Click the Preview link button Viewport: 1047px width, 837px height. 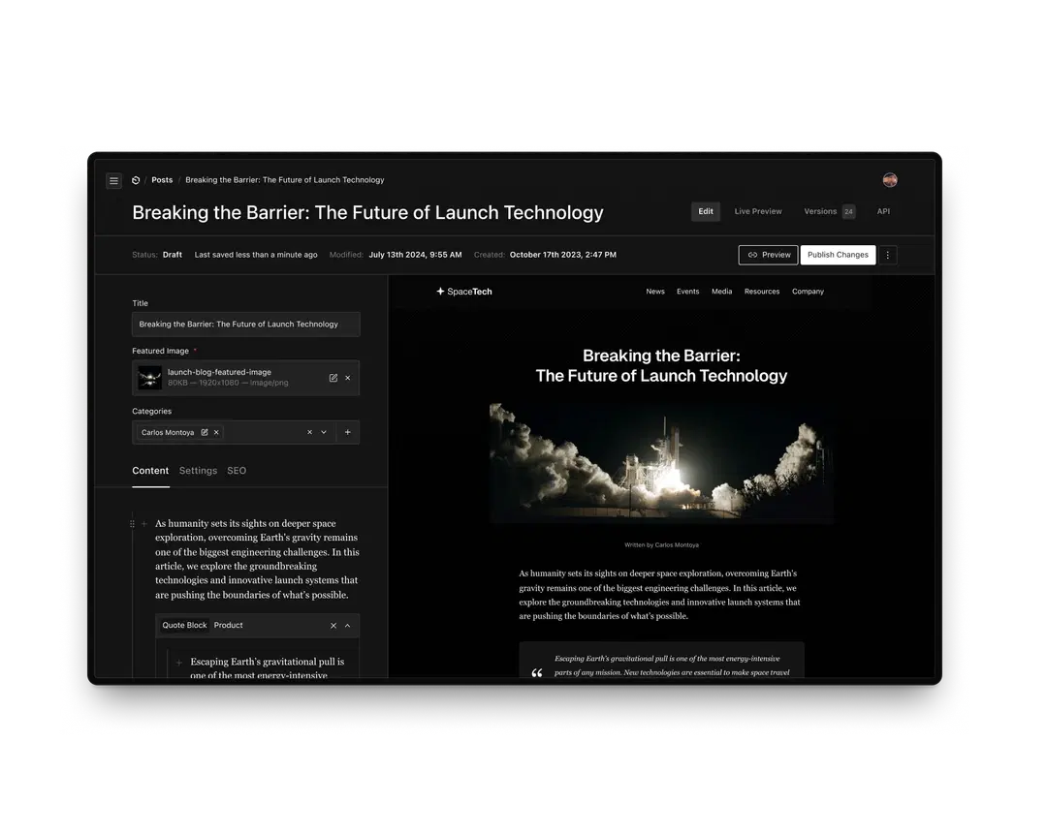pyautogui.click(x=769, y=255)
